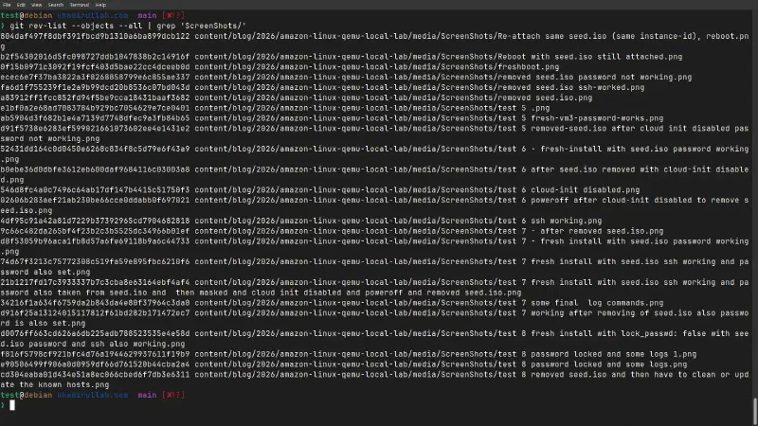The width and height of the screenshot is (758, 426).
Task: Click the hash beginning 'e9050649'
Action: [x=96, y=364]
